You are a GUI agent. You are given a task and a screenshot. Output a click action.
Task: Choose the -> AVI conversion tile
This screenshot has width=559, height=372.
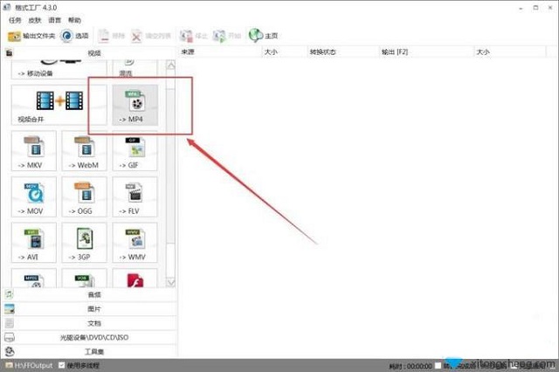pyautogui.click(x=34, y=243)
